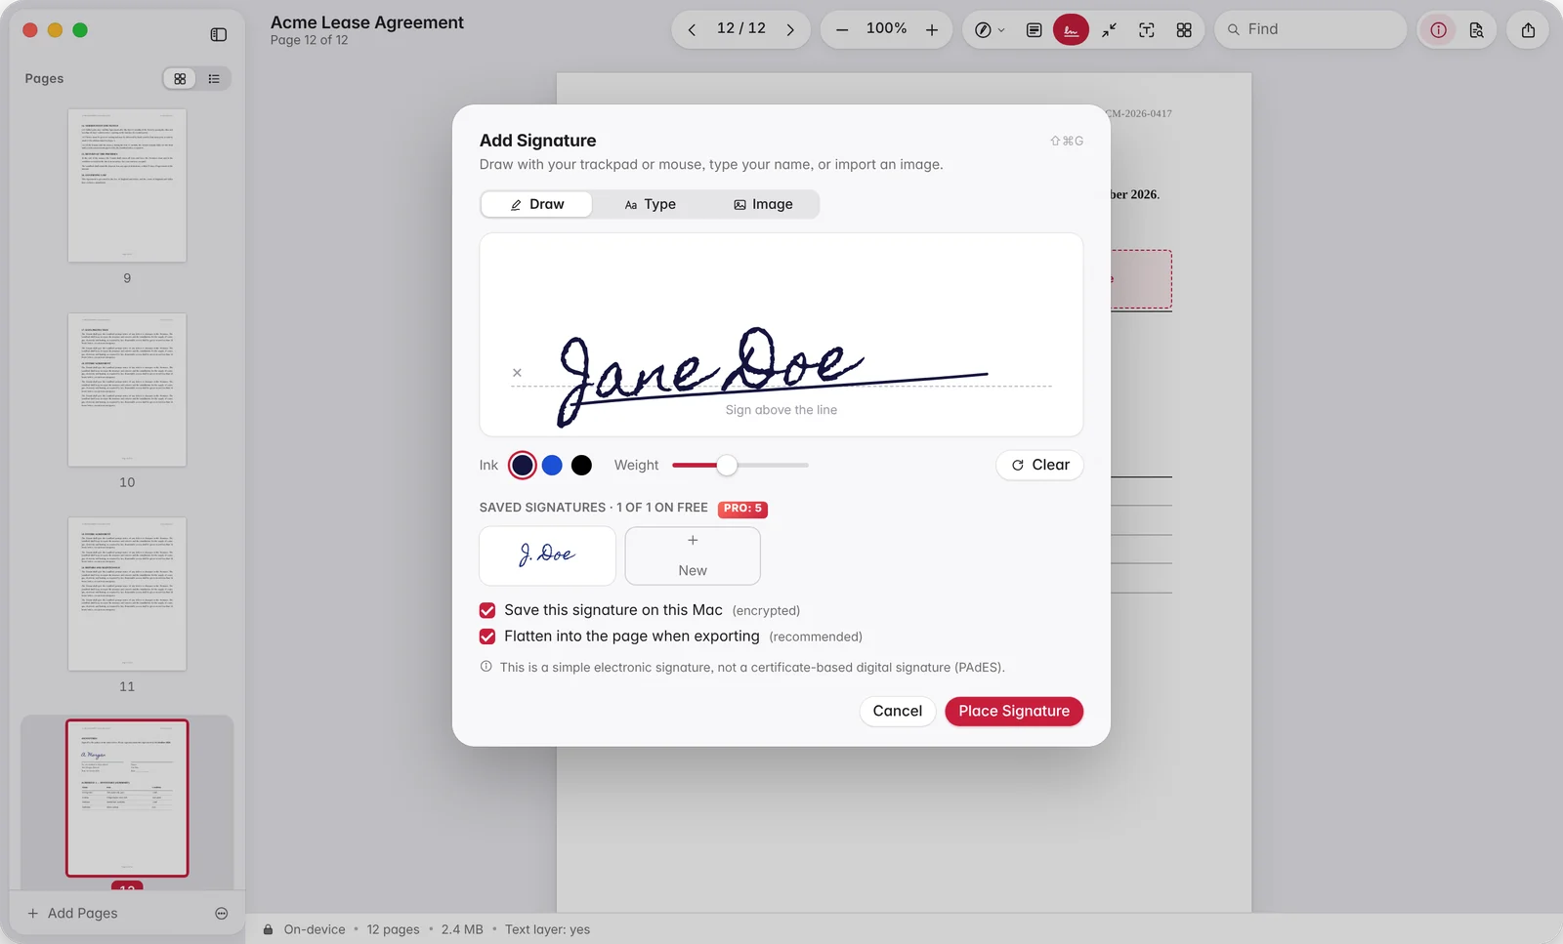
Task: Click the lock On-device status icon
Action: click(268, 930)
